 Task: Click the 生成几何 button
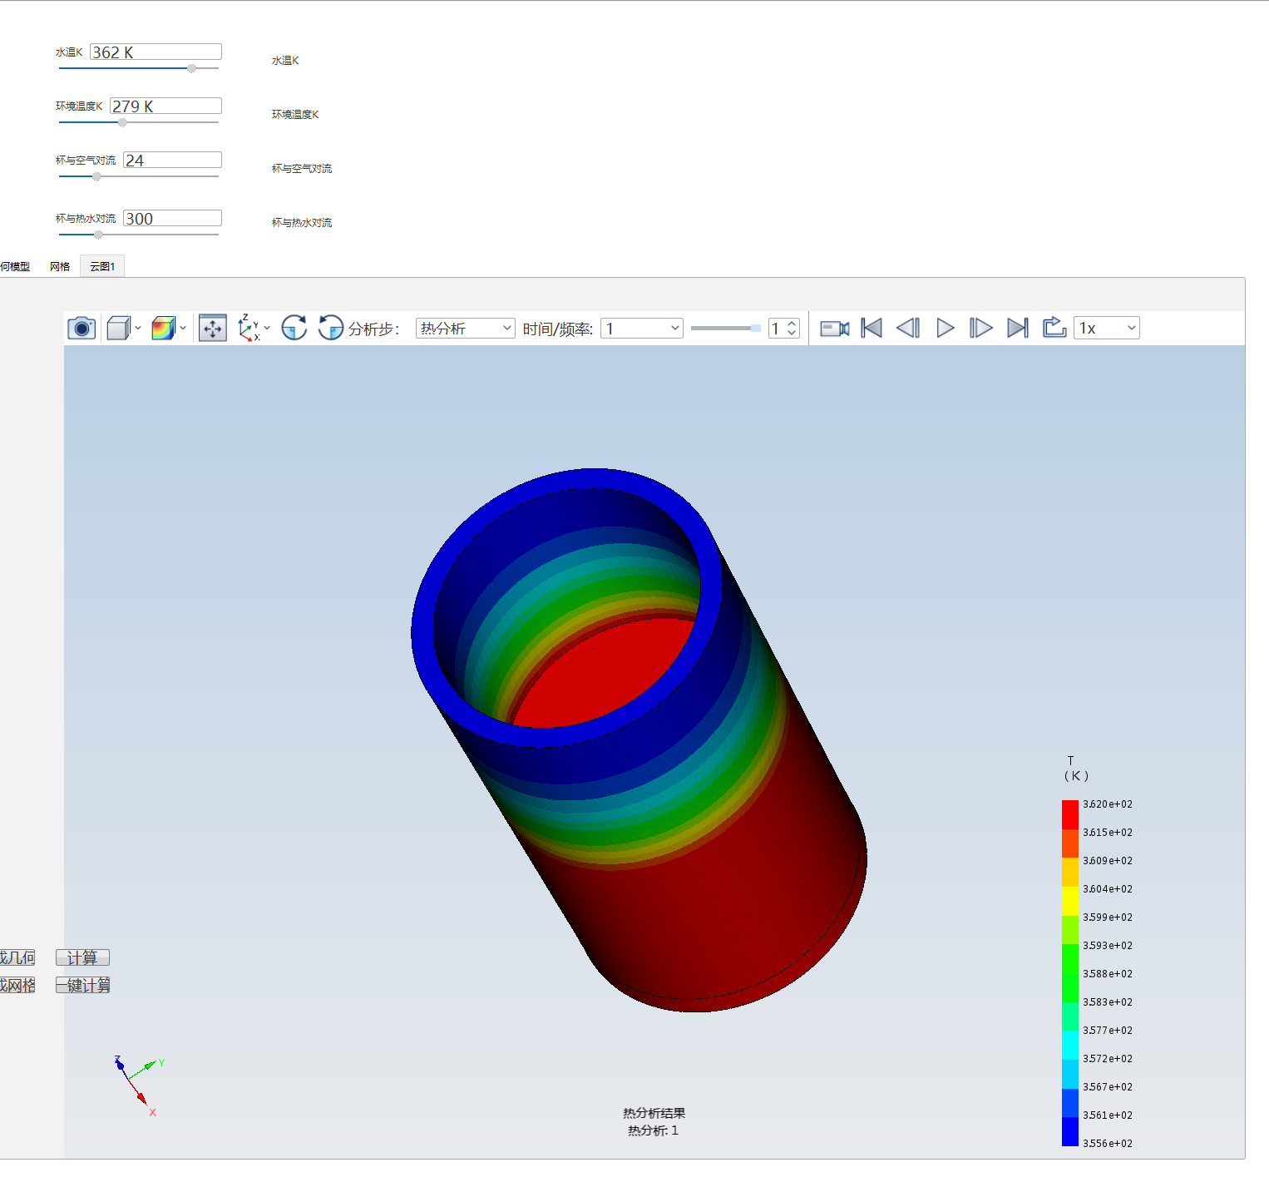coord(17,957)
